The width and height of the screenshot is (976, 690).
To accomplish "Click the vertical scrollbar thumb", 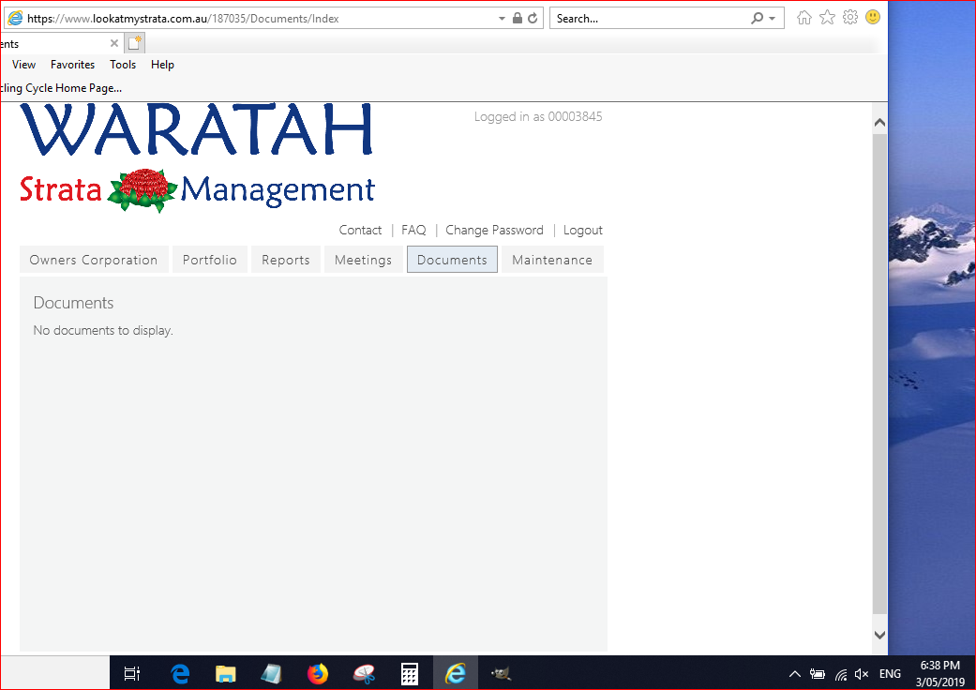I will coord(879,373).
